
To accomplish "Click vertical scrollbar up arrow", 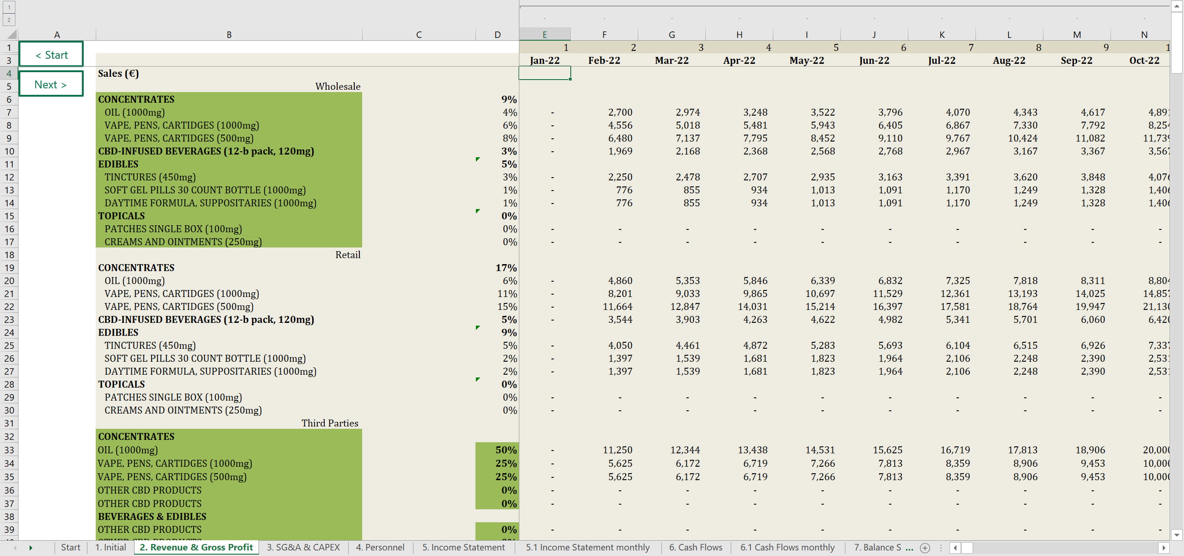I will [x=1177, y=6].
